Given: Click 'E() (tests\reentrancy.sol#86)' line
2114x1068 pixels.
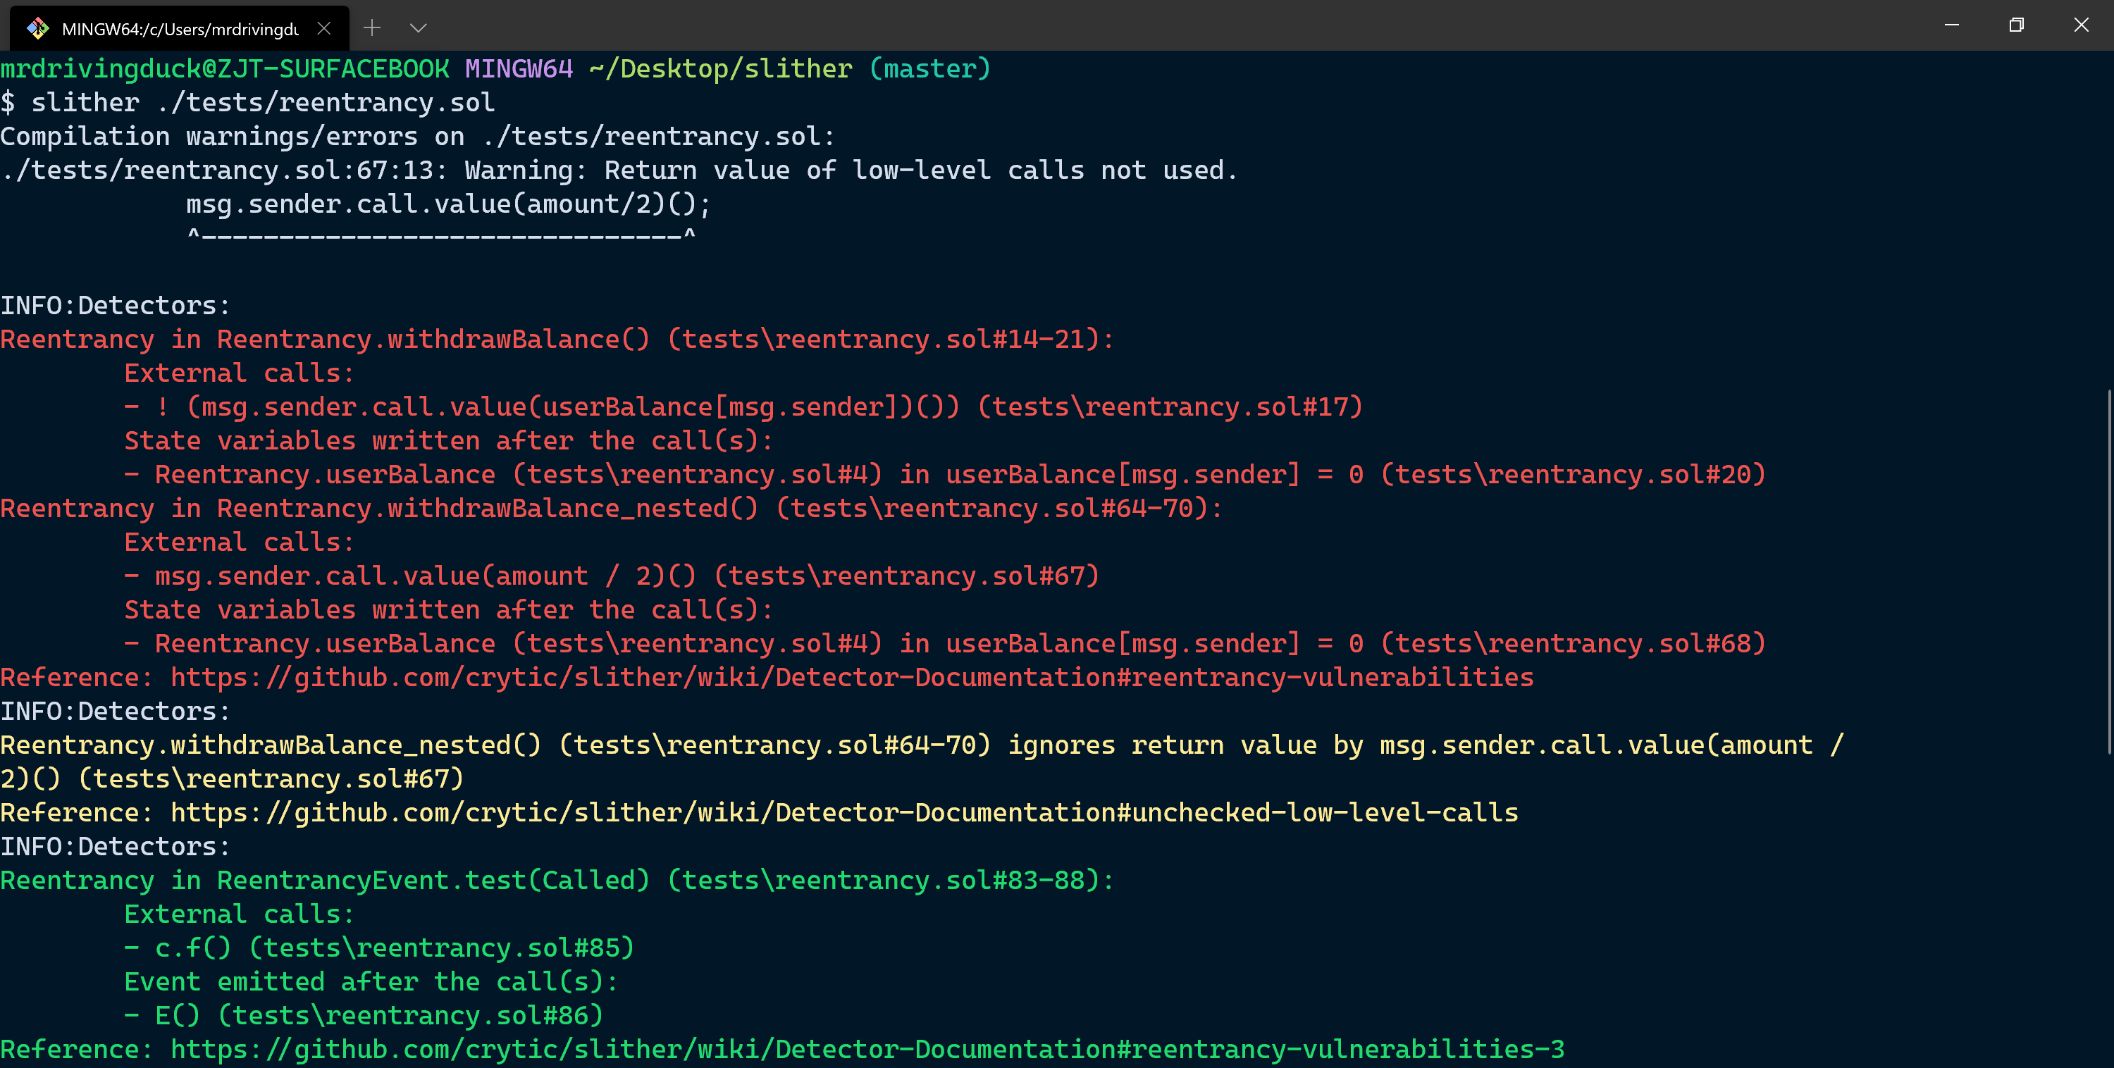Looking at the screenshot, I should pos(364,1015).
